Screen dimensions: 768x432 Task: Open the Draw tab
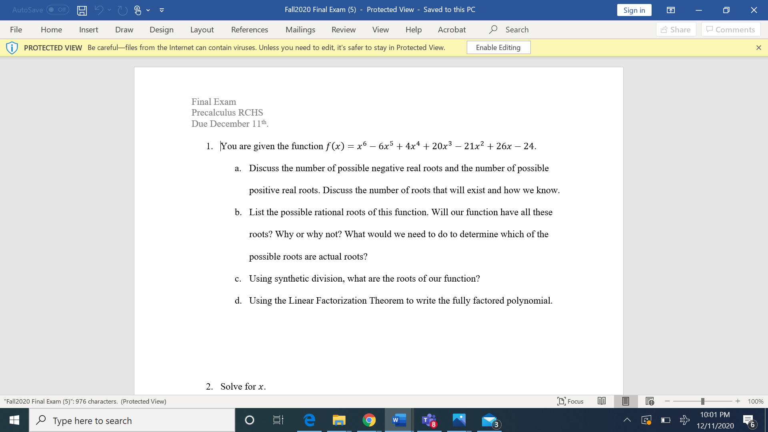124,29
